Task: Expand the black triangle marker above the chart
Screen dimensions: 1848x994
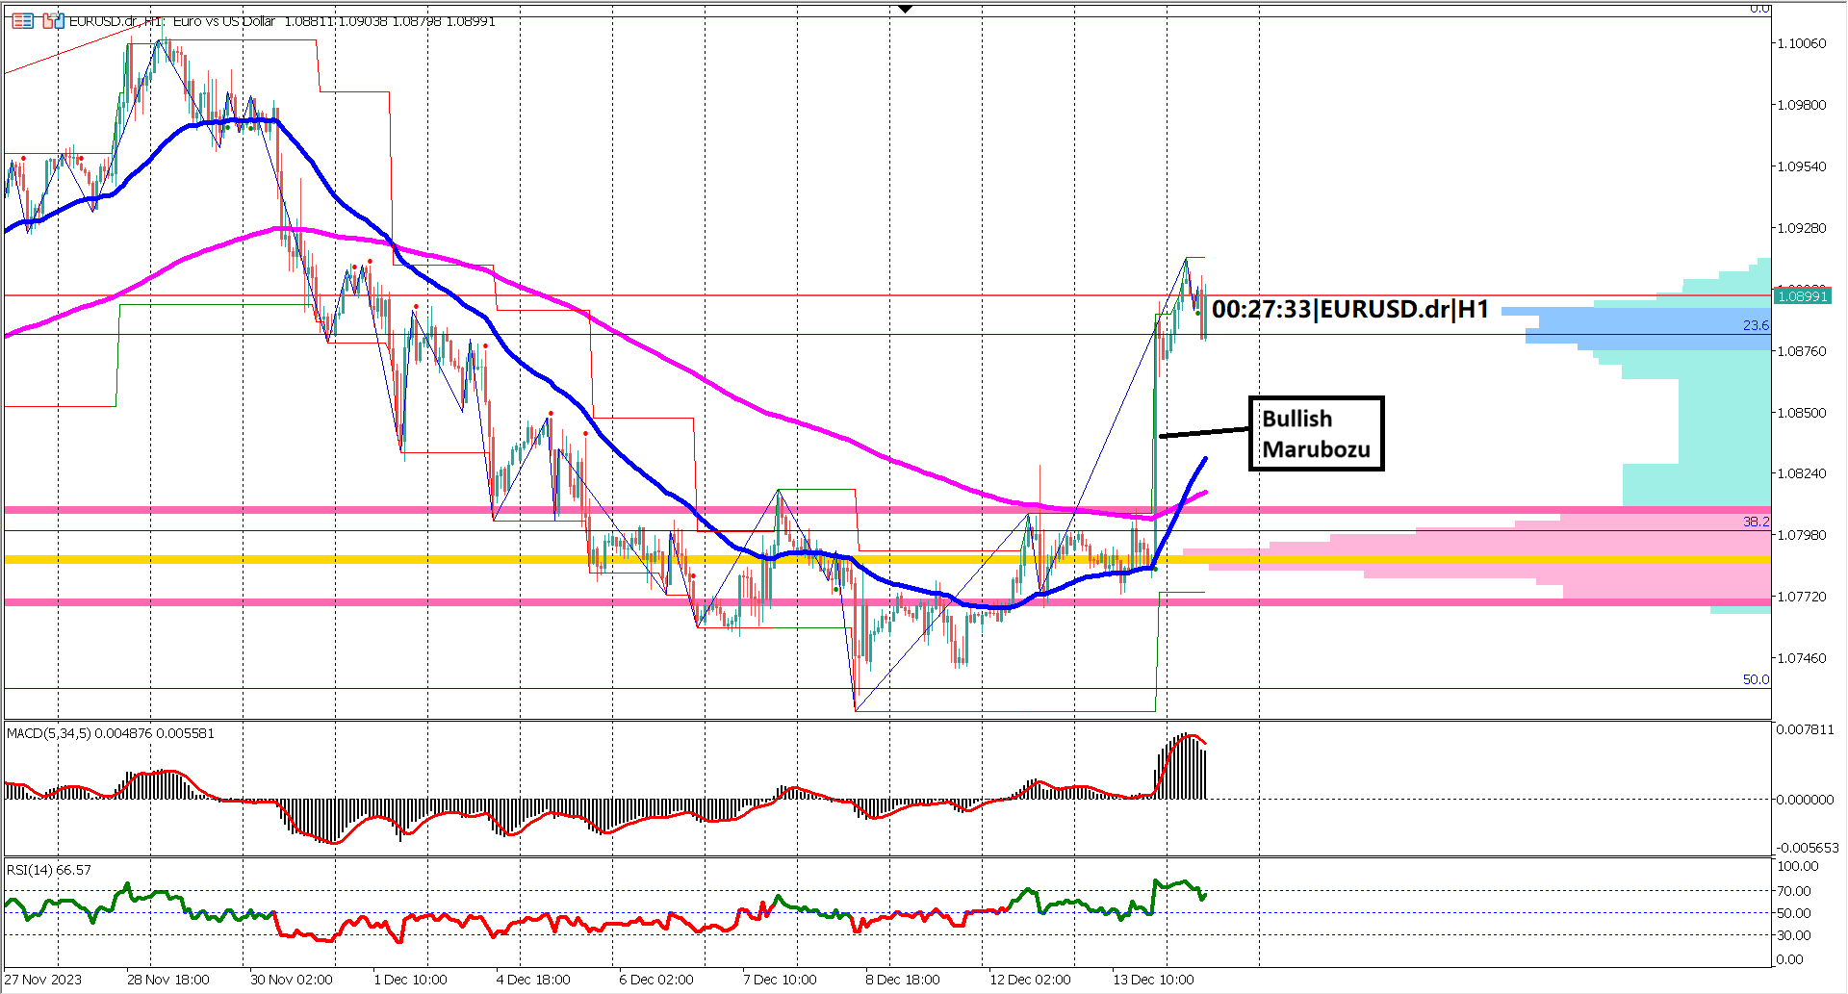Action: pos(905,8)
